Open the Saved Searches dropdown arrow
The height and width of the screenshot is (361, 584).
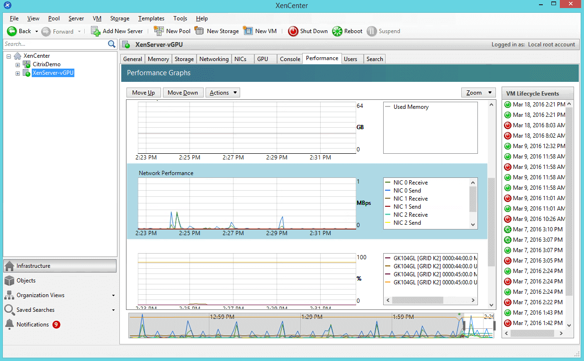coord(114,310)
